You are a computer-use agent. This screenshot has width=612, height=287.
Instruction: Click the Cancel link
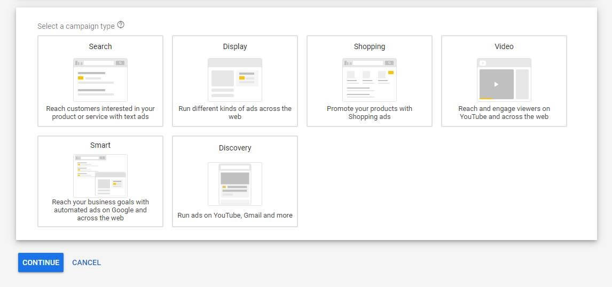[87, 262]
